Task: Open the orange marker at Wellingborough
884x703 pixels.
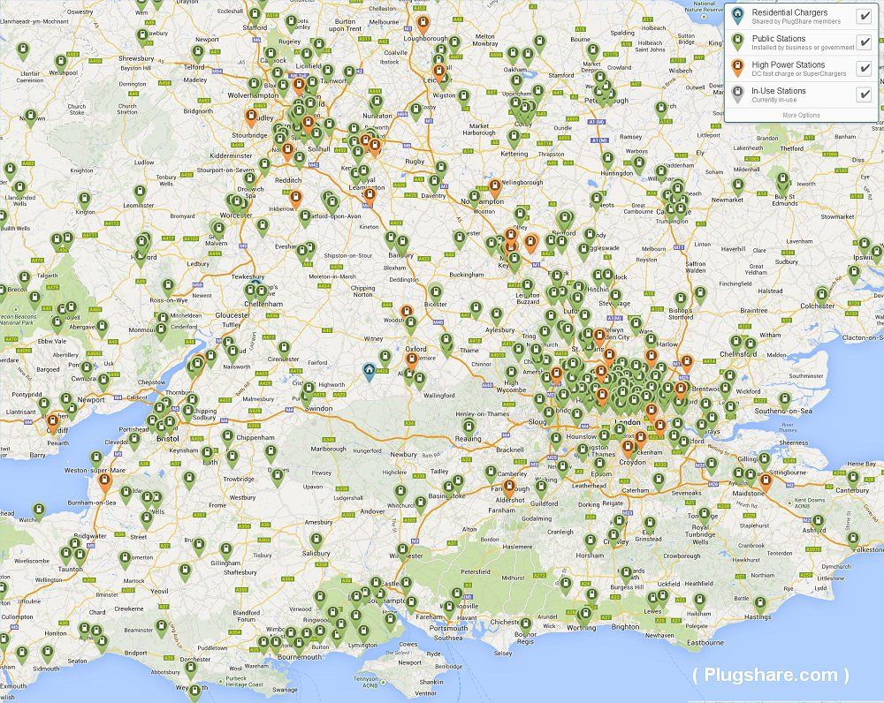Action: (495, 188)
